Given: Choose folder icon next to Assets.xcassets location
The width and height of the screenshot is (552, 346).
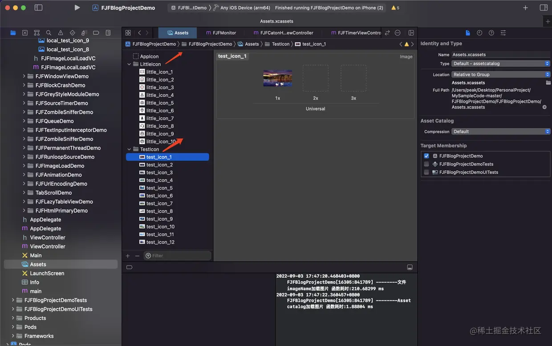Looking at the screenshot, I should coord(548,83).
